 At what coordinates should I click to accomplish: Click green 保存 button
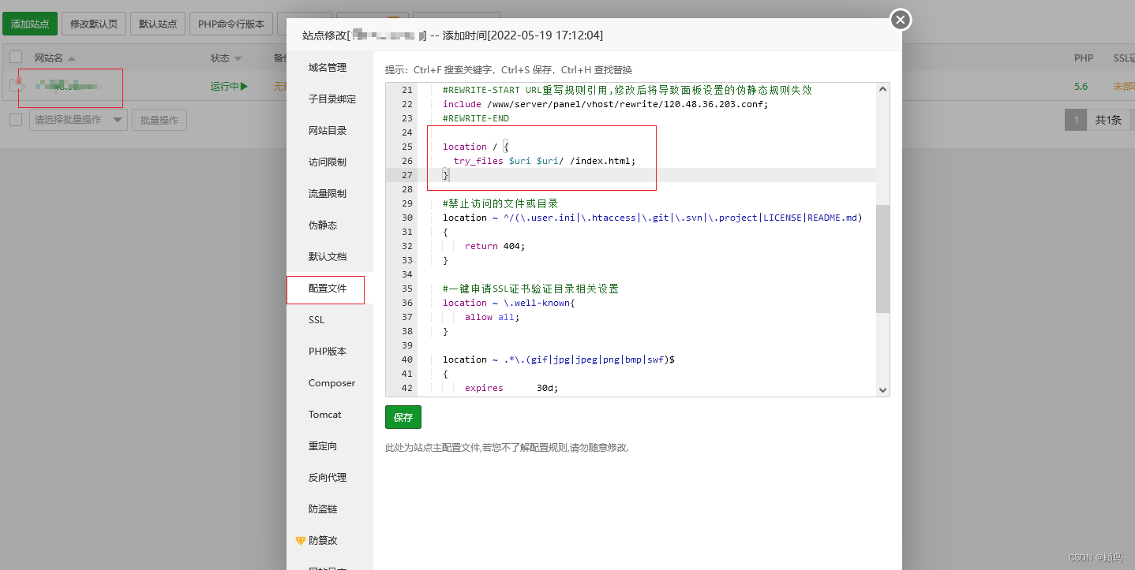pos(403,418)
